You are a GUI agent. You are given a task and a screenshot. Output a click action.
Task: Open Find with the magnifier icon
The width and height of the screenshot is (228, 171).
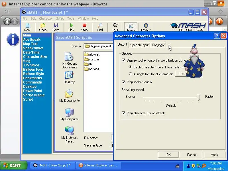click(100, 27)
